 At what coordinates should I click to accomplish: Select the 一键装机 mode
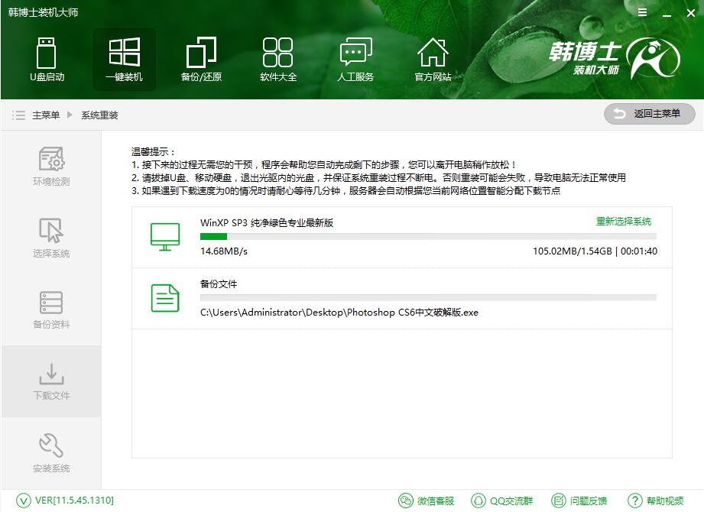pyautogui.click(x=124, y=59)
